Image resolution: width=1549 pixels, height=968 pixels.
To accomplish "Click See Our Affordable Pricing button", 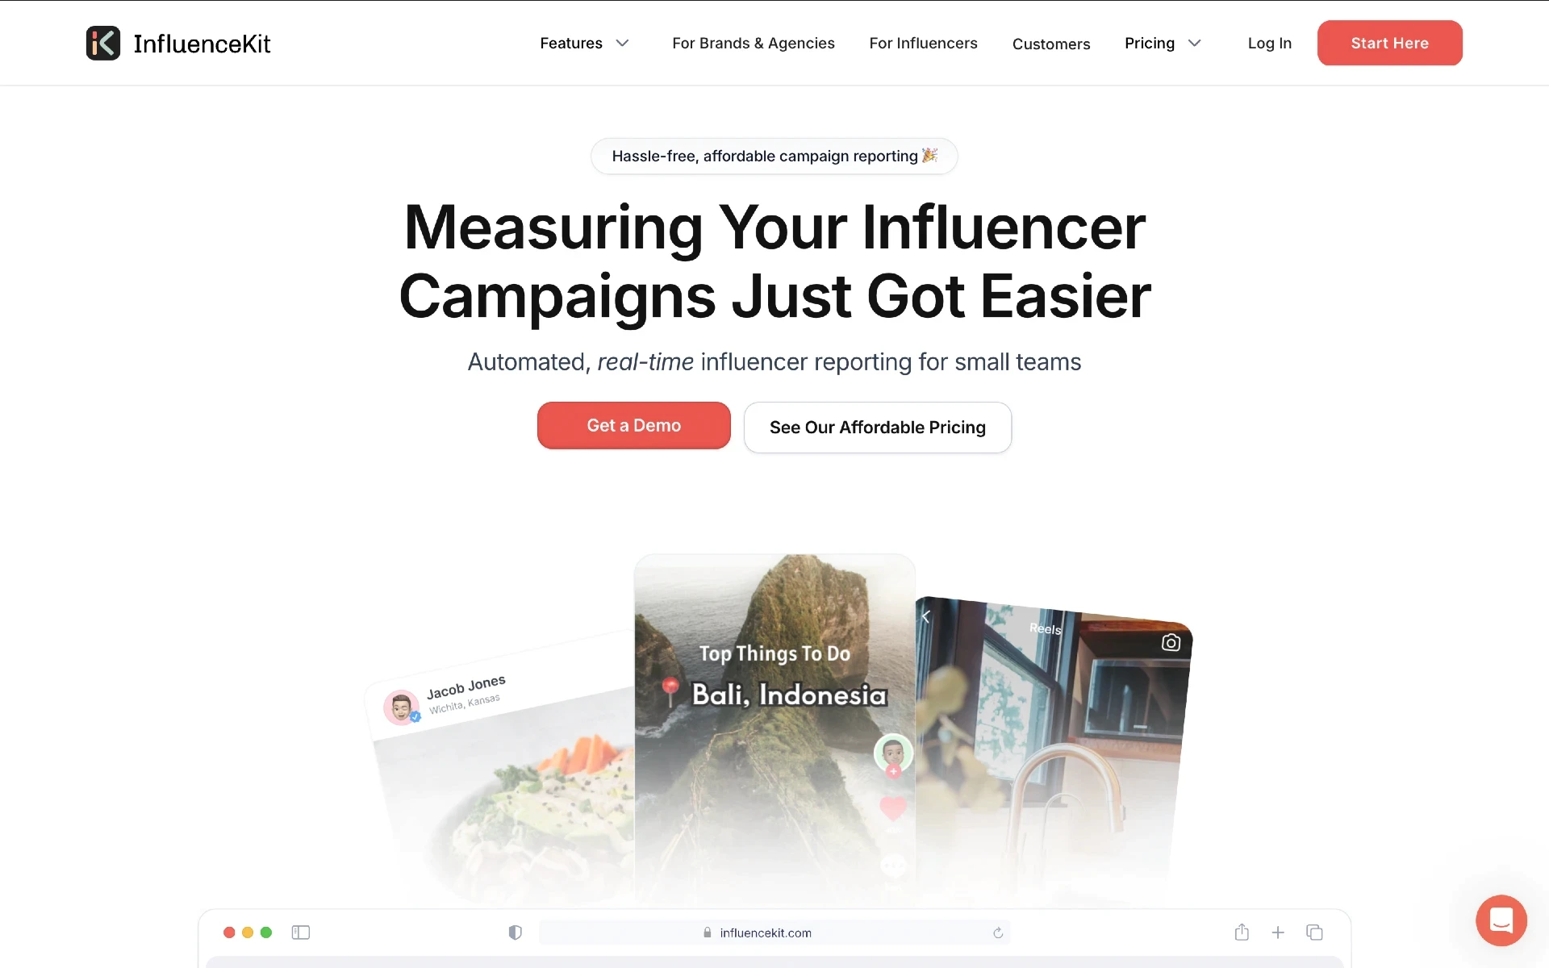I will pyautogui.click(x=878, y=427).
